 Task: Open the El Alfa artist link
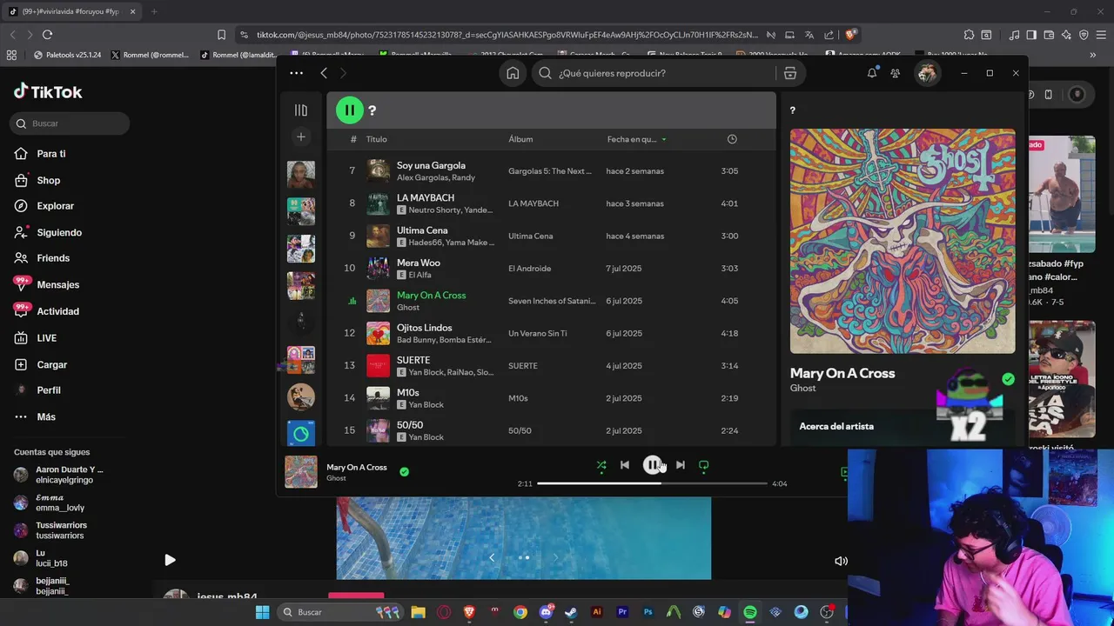coord(420,275)
